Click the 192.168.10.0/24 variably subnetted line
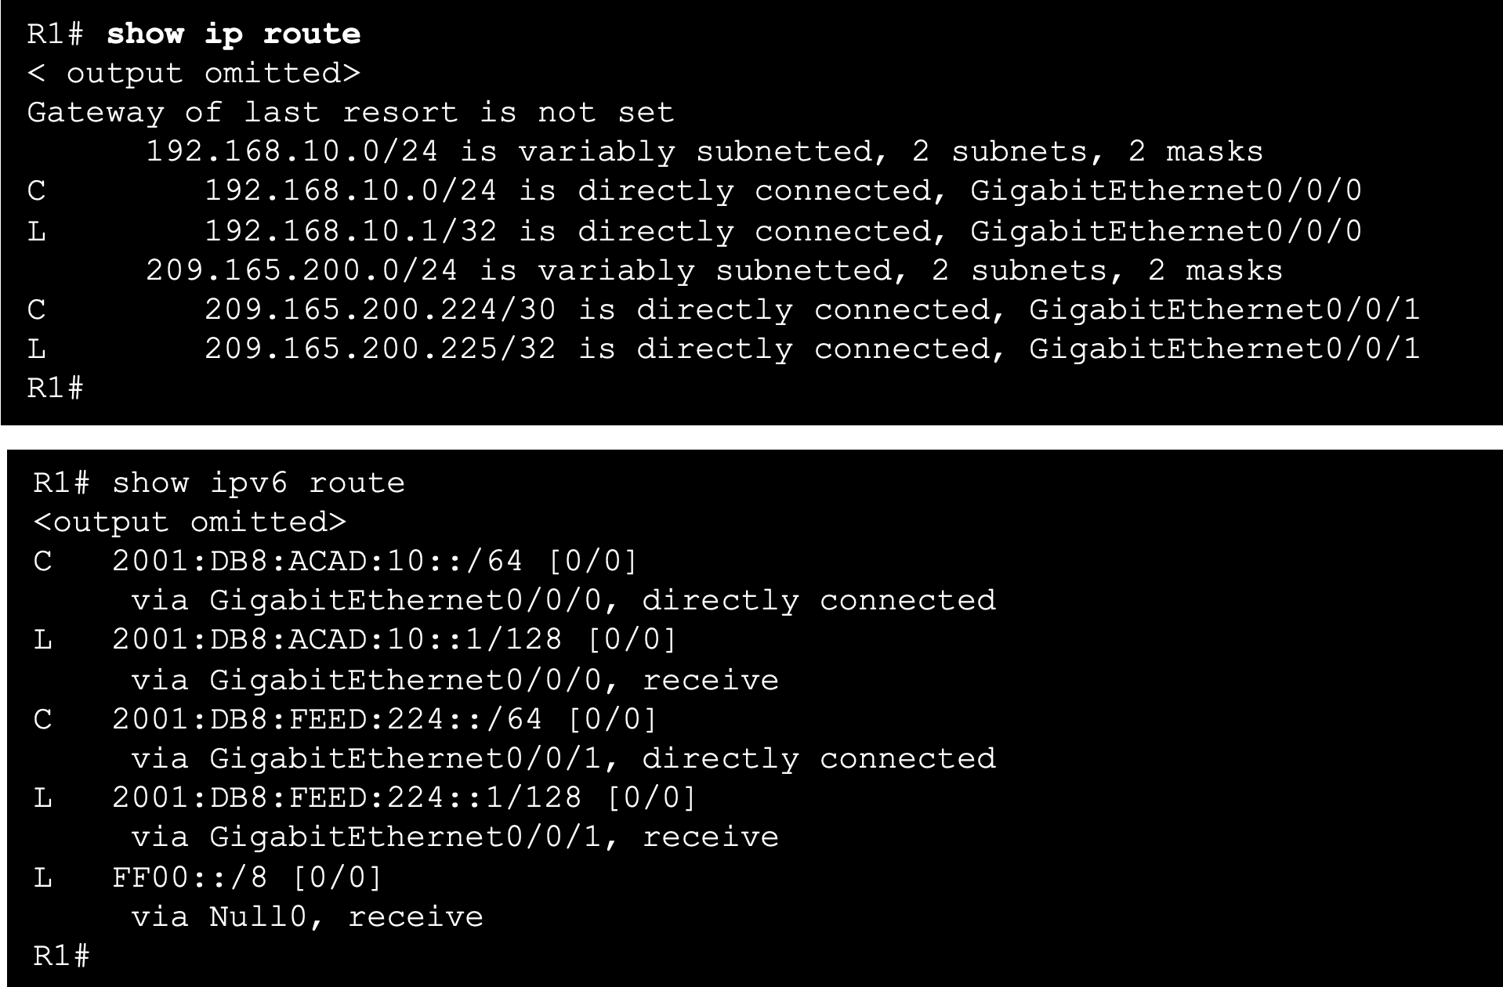This screenshot has height=987, width=1503. pyautogui.click(x=704, y=152)
